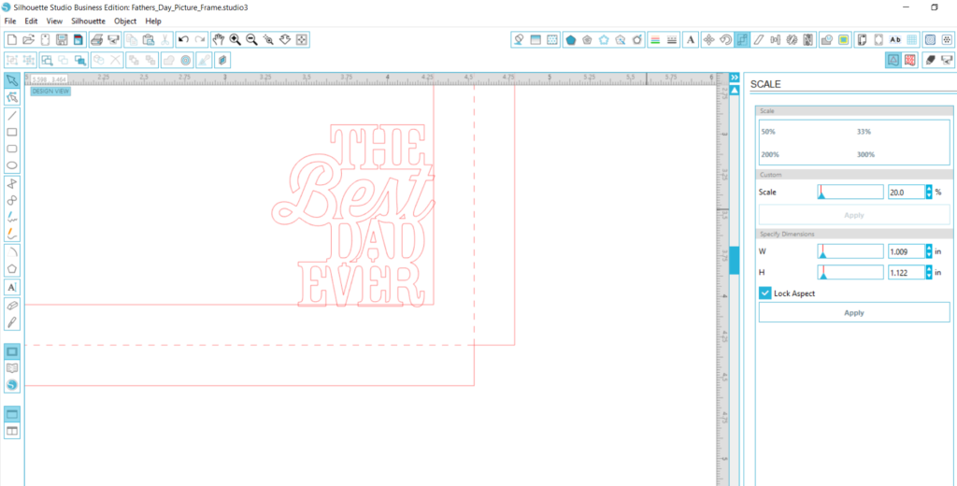957x486 pixels.
Task: Click the Undo arrow icon
Action: coord(183,40)
